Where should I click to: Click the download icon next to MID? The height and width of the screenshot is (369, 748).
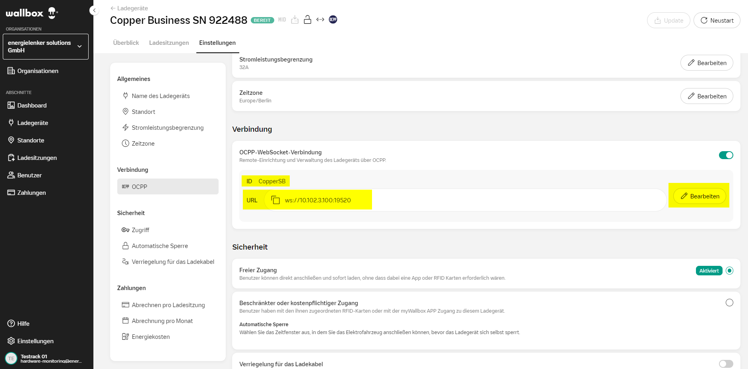click(295, 20)
